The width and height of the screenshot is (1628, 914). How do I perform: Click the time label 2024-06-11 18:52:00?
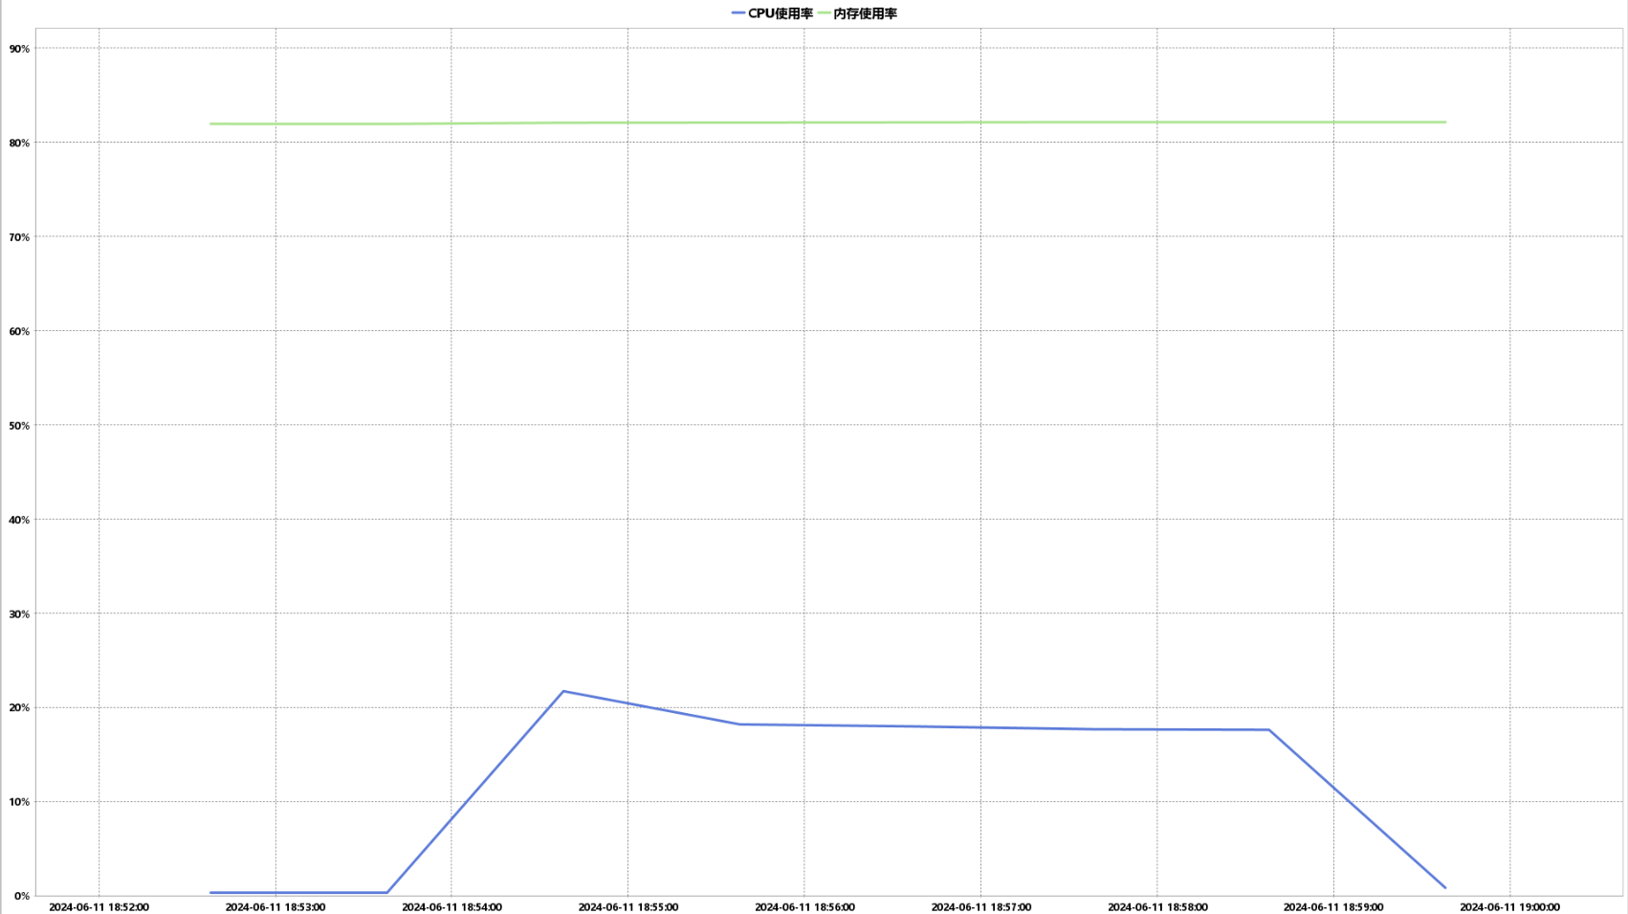coord(99,907)
